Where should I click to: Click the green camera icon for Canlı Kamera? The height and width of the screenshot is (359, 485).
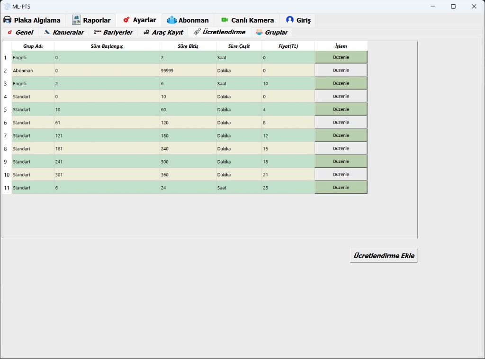point(225,20)
